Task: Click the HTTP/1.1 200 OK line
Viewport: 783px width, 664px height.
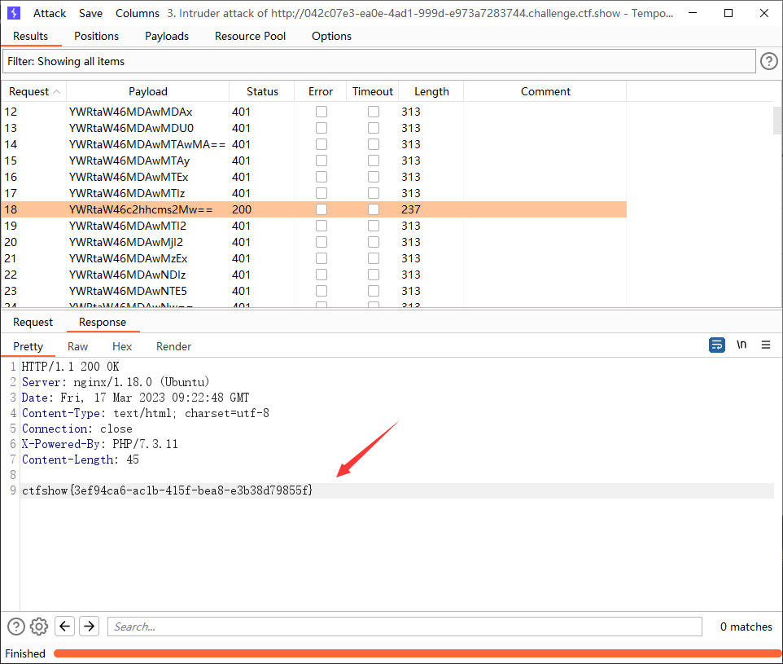Action: point(71,367)
